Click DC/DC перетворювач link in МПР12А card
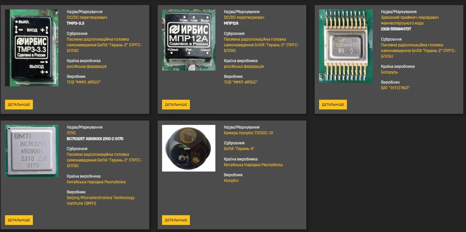This screenshot has width=466, height=232. [x=244, y=17]
